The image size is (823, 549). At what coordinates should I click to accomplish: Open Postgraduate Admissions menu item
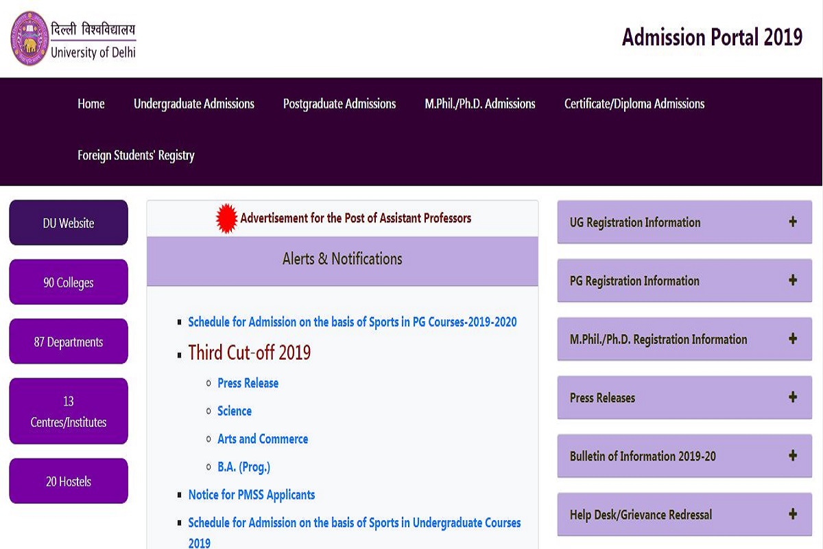tap(339, 104)
